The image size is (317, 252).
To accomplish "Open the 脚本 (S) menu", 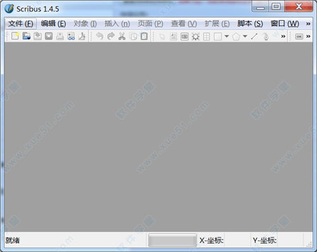I will [250, 23].
